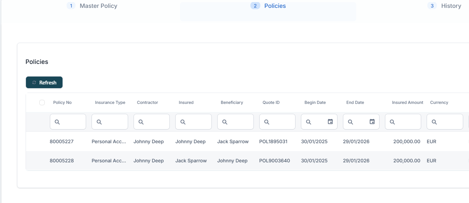Open the Begin Date calendar picker icon
469x203 pixels.
pos(330,122)
